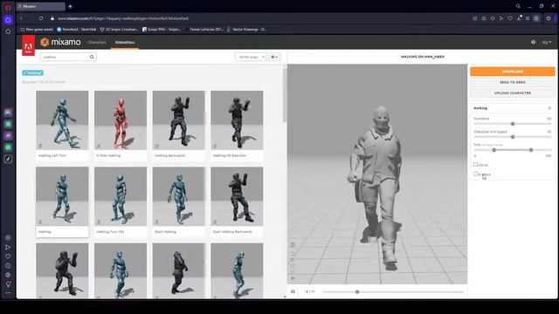Enable the In Place checkbox

[x=475, y=174]
